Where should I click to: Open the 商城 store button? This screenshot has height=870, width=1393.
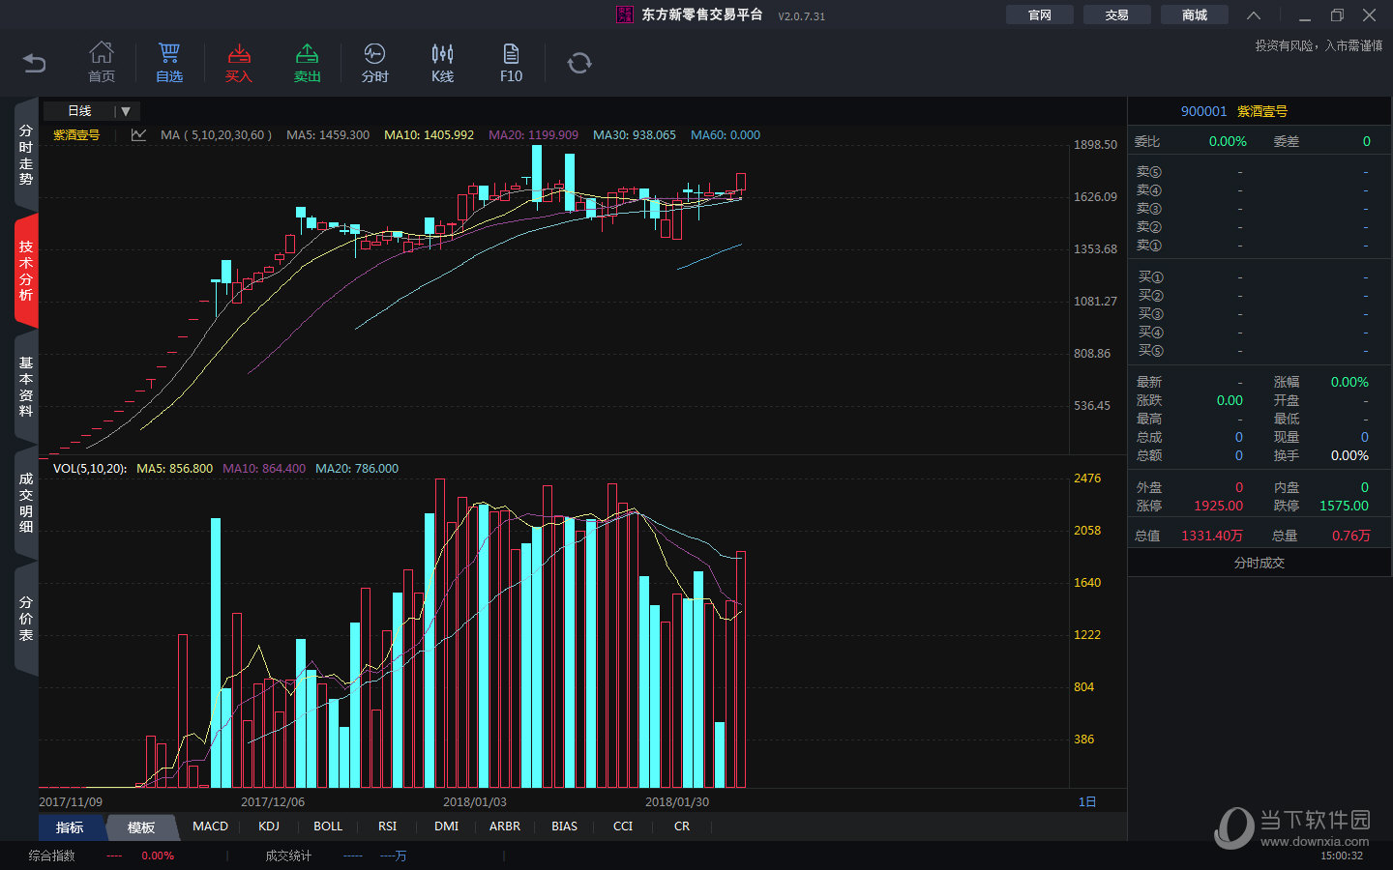click(1195, 14)
